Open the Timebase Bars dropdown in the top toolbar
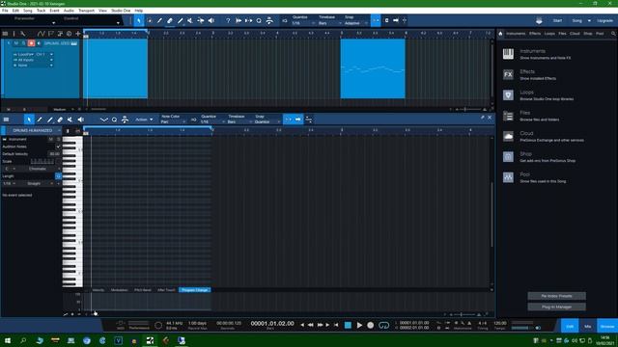 [329, 23]
